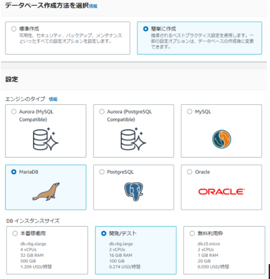Click the db.t3.micro instance text

coord(209,244)
